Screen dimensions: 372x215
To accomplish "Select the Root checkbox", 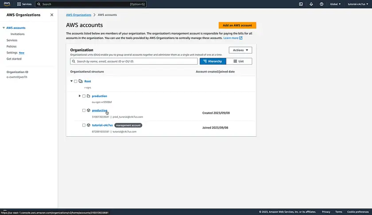I will click(x=76, y=81).
